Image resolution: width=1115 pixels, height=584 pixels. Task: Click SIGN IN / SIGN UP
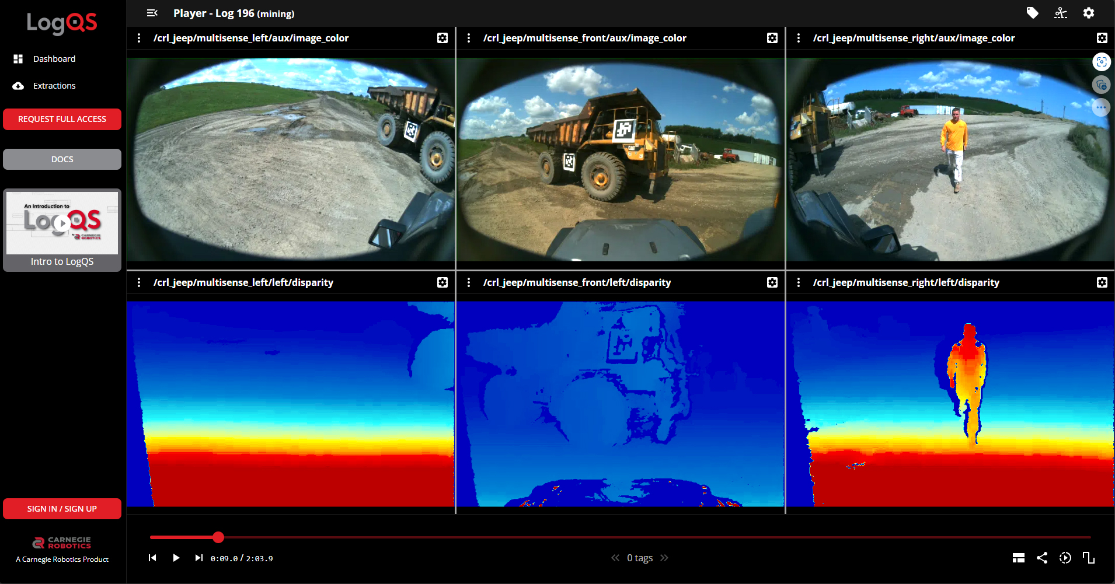pyautogui.click(x=62, y=508)
